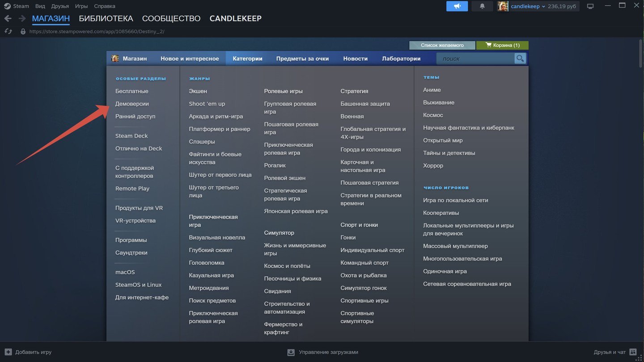Image resolution: width=644 pixels, height=362 pixels.
Task: Open Remote Play link
Action: pos(132,189)
